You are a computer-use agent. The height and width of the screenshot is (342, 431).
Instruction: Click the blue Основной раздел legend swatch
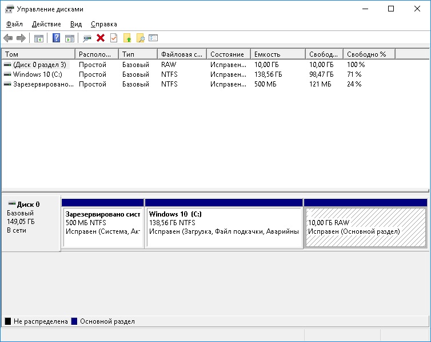tap(74, 321)
